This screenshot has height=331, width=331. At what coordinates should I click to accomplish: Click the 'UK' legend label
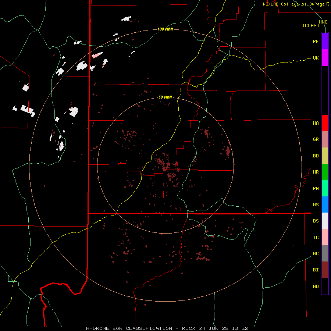316,58
